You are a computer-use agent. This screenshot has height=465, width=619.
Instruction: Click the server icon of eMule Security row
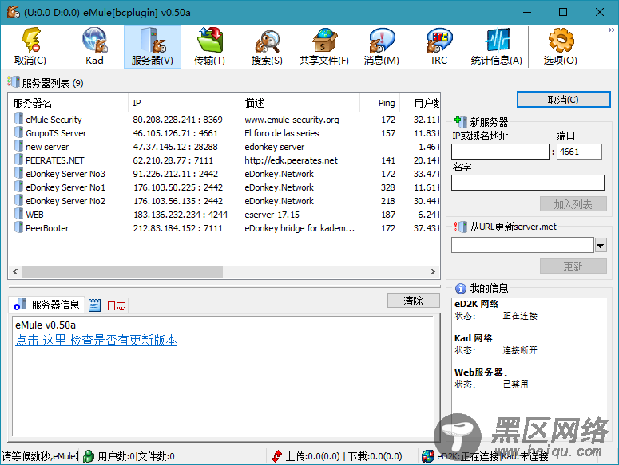(x=18, y=119)
